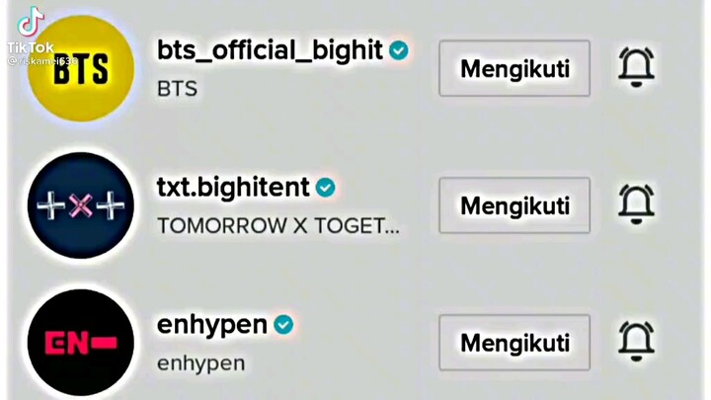Click the notification bell for enhypen

coord(636,342)
